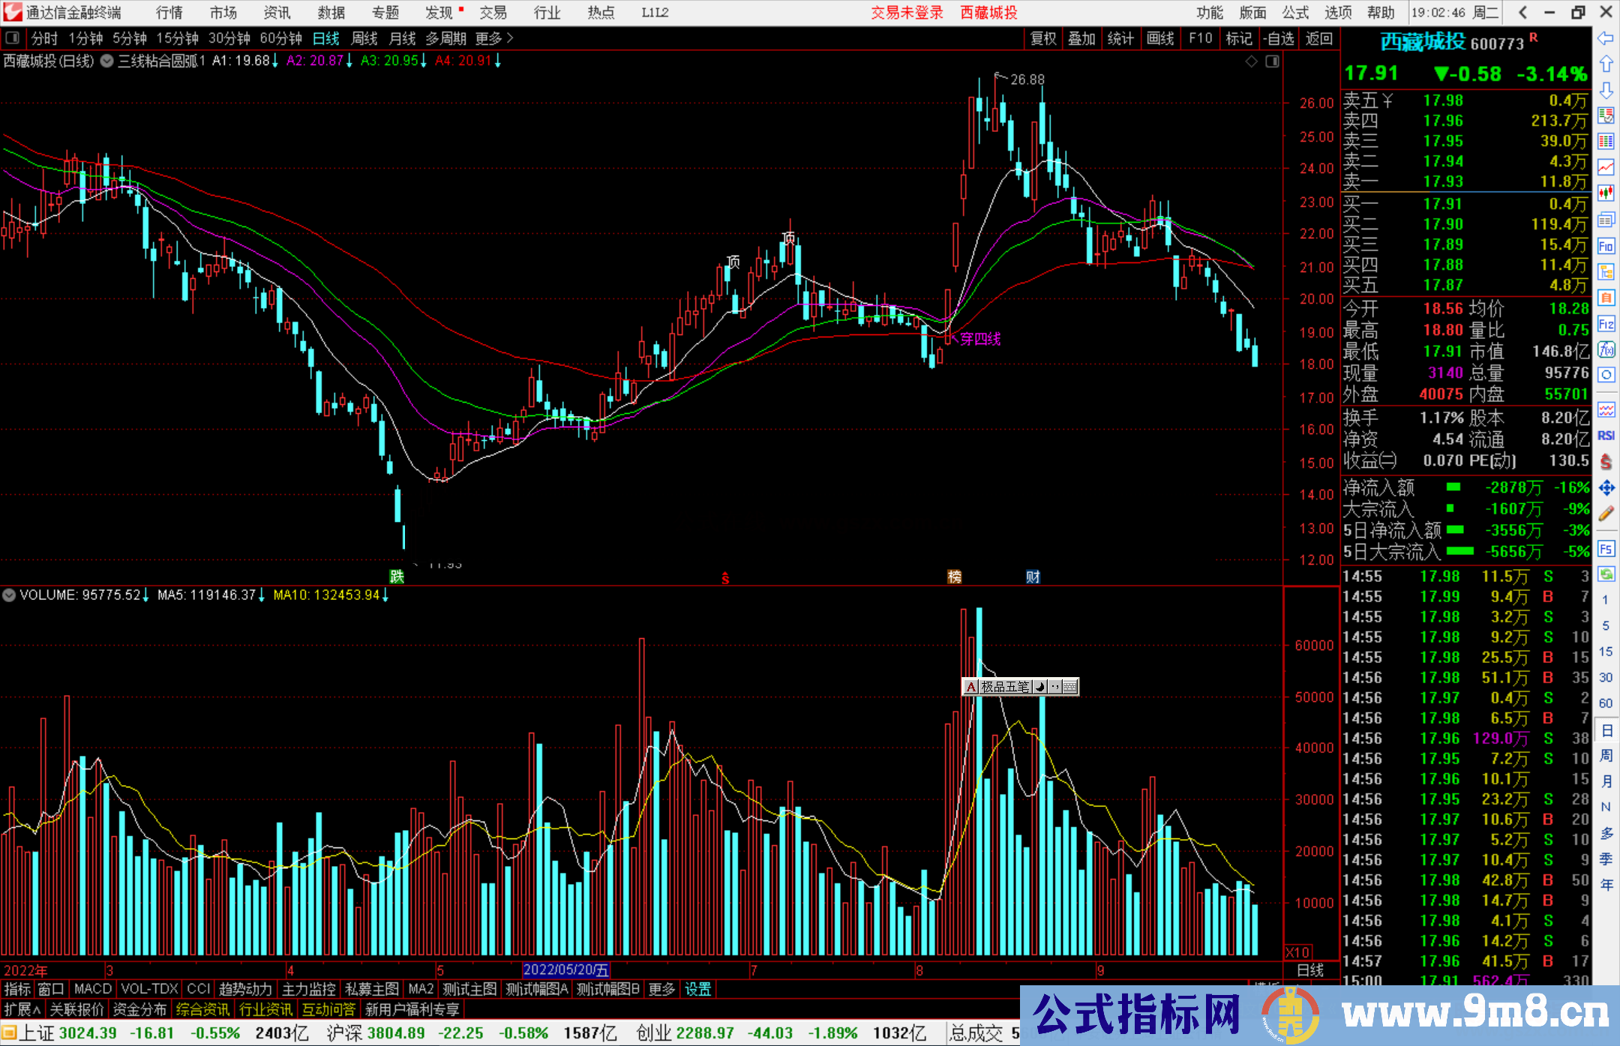Image resolution: width=1620 pixels, height=1046 pixels.
Task: Click the four-way move arrows icon
Action: [x=1606, y=488]
